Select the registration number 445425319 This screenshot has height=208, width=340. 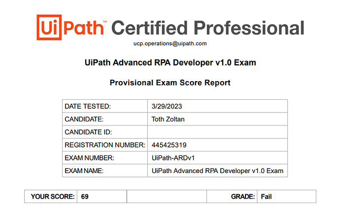(x=169, y=145)
